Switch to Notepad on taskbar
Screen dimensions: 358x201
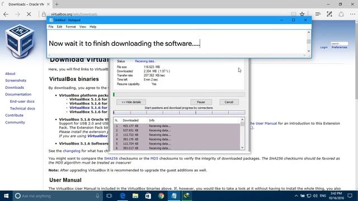pos(174,196)
